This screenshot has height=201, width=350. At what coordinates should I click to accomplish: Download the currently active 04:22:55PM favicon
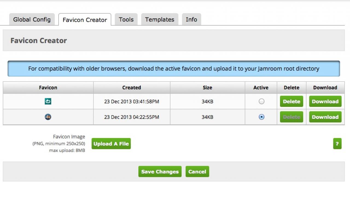(x=325, y=117)
